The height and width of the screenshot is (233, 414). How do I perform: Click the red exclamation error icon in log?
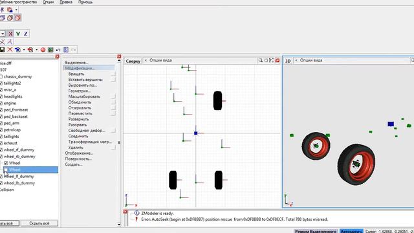(136, 219)
